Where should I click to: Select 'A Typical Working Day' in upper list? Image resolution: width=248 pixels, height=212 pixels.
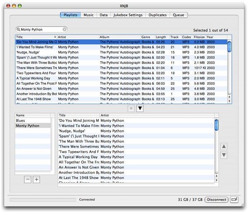121,78
